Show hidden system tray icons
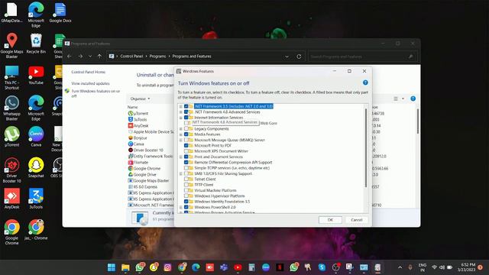 tap(400, 267)
